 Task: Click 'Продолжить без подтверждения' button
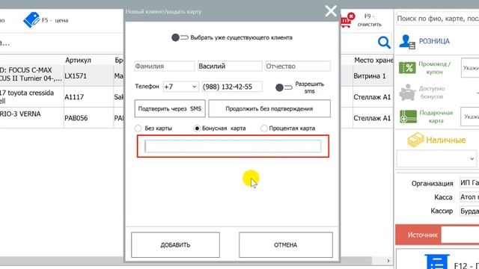click(x=269, y=108)
